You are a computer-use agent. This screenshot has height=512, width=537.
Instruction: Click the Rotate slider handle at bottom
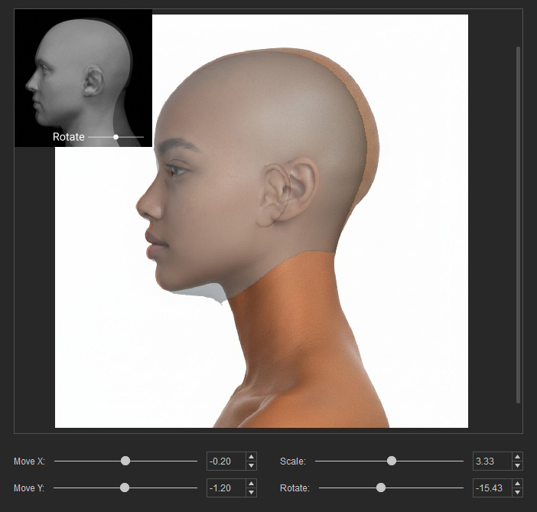click(380, 488)
